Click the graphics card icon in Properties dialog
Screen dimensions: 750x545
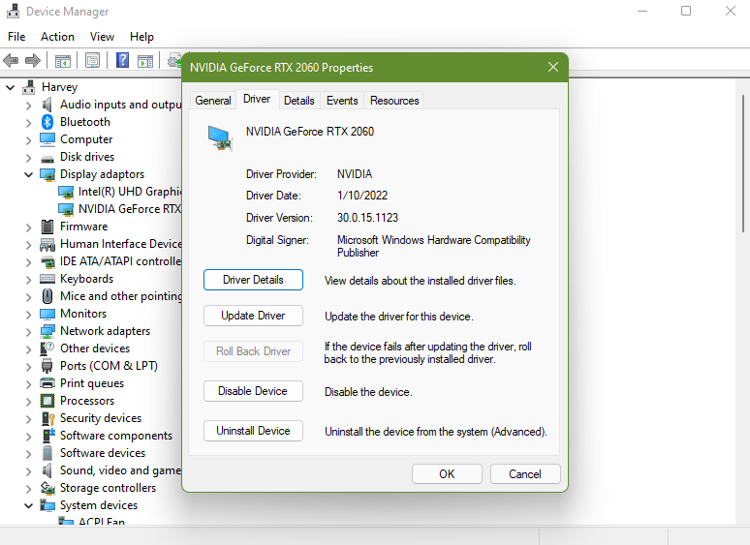pyautogui.click(x=220, y=138)
